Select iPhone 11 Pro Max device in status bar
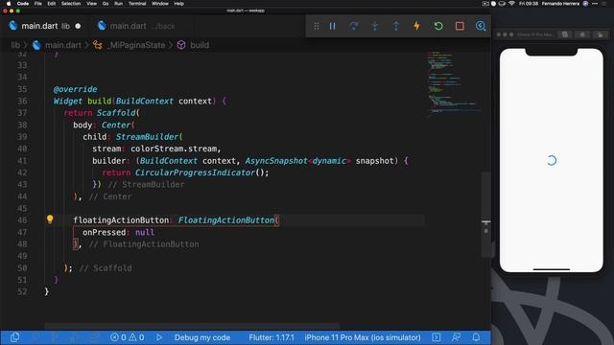The height and width of the screenshot is (345, 614). point(363,337)
